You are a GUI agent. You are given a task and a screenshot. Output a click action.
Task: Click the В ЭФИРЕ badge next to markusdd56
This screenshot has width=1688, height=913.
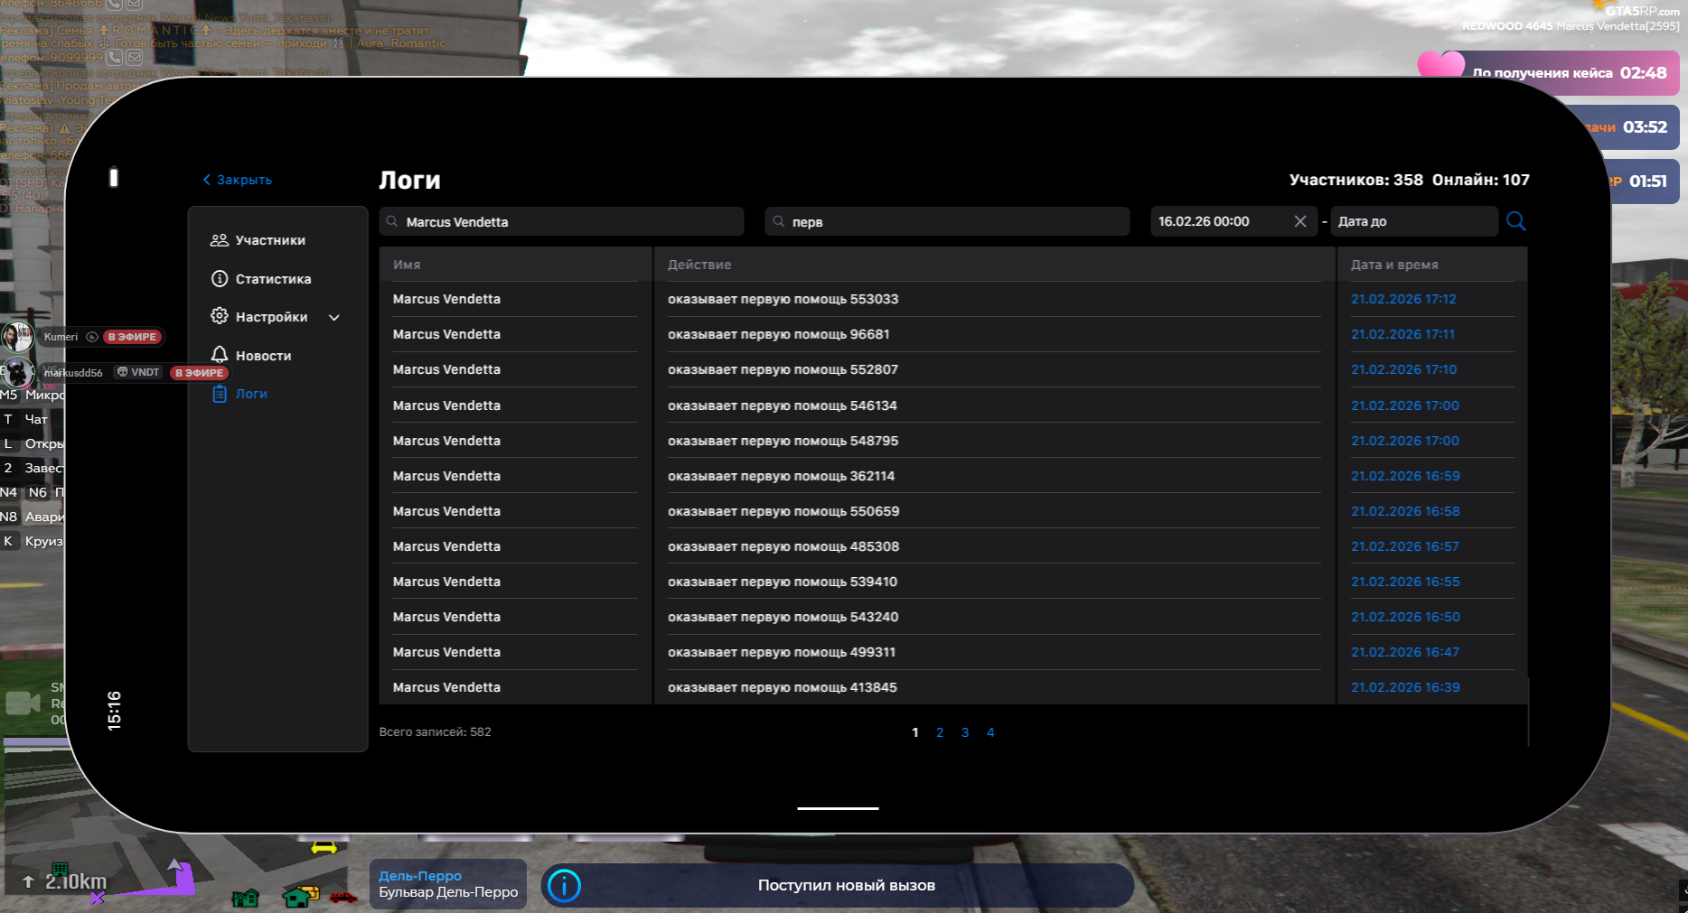(199, 373)
